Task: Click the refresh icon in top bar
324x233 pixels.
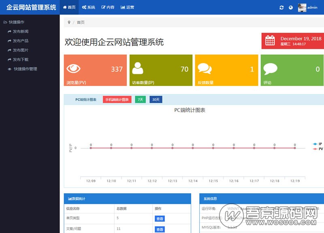Action: click(x=281, y=7)
